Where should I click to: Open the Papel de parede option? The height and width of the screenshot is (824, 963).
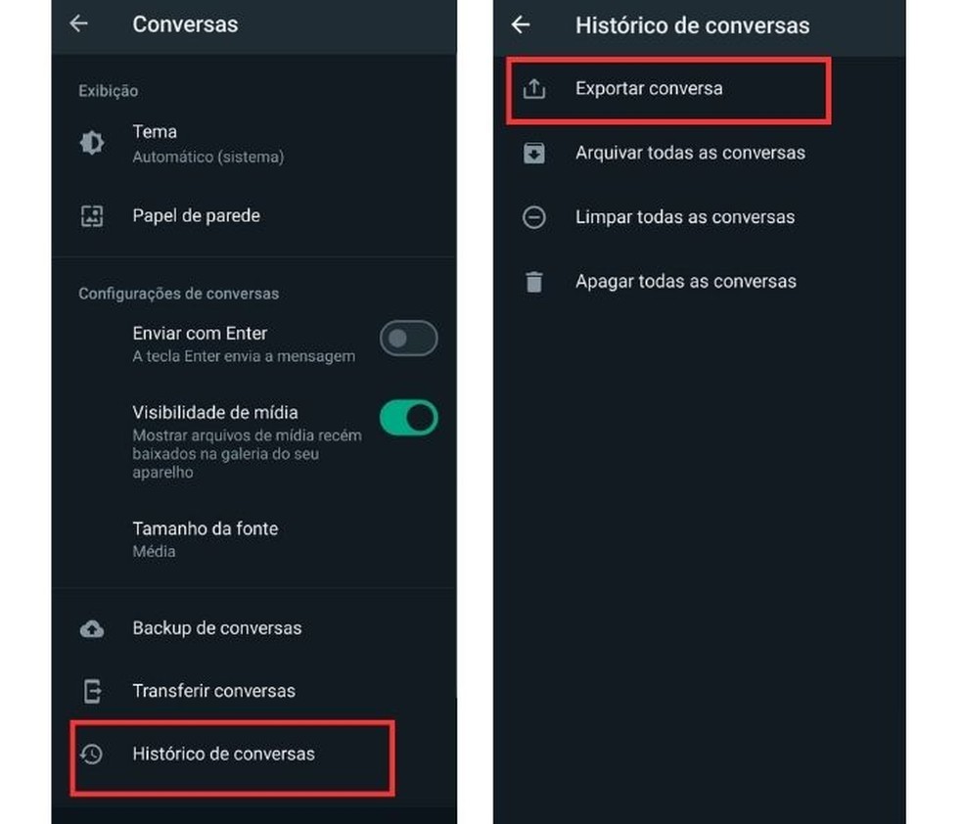click(x=254, y=216)
